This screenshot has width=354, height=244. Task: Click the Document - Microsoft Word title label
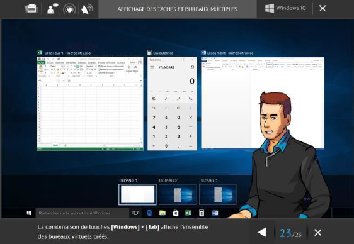(x=230, y=53)
